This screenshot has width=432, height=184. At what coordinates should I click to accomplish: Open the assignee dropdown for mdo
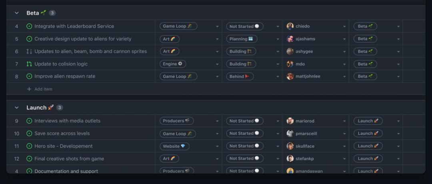344,64
